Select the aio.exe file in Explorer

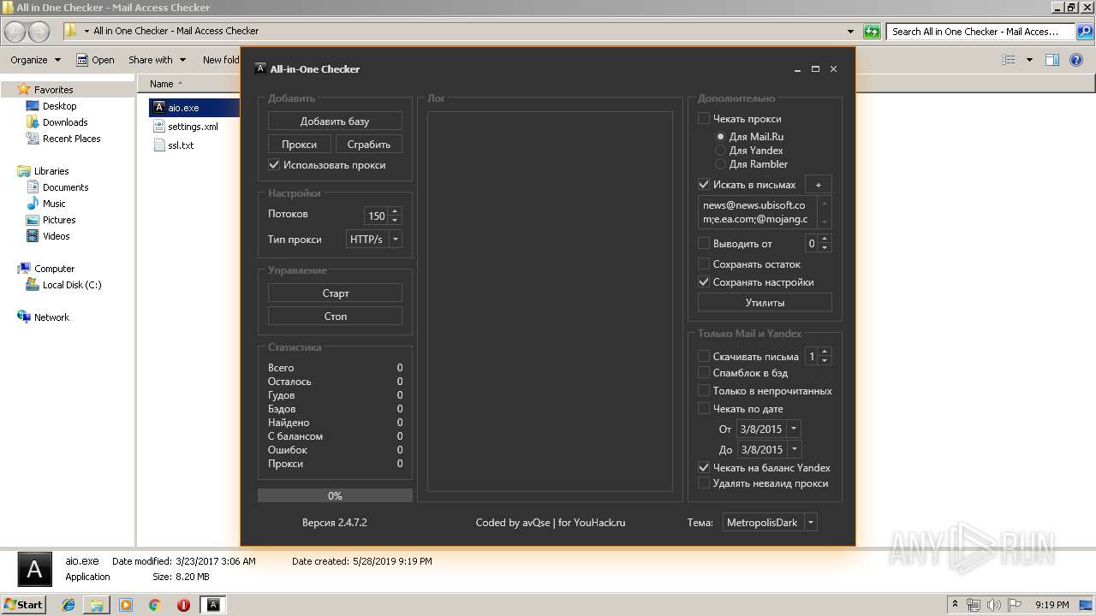point(182,108)
